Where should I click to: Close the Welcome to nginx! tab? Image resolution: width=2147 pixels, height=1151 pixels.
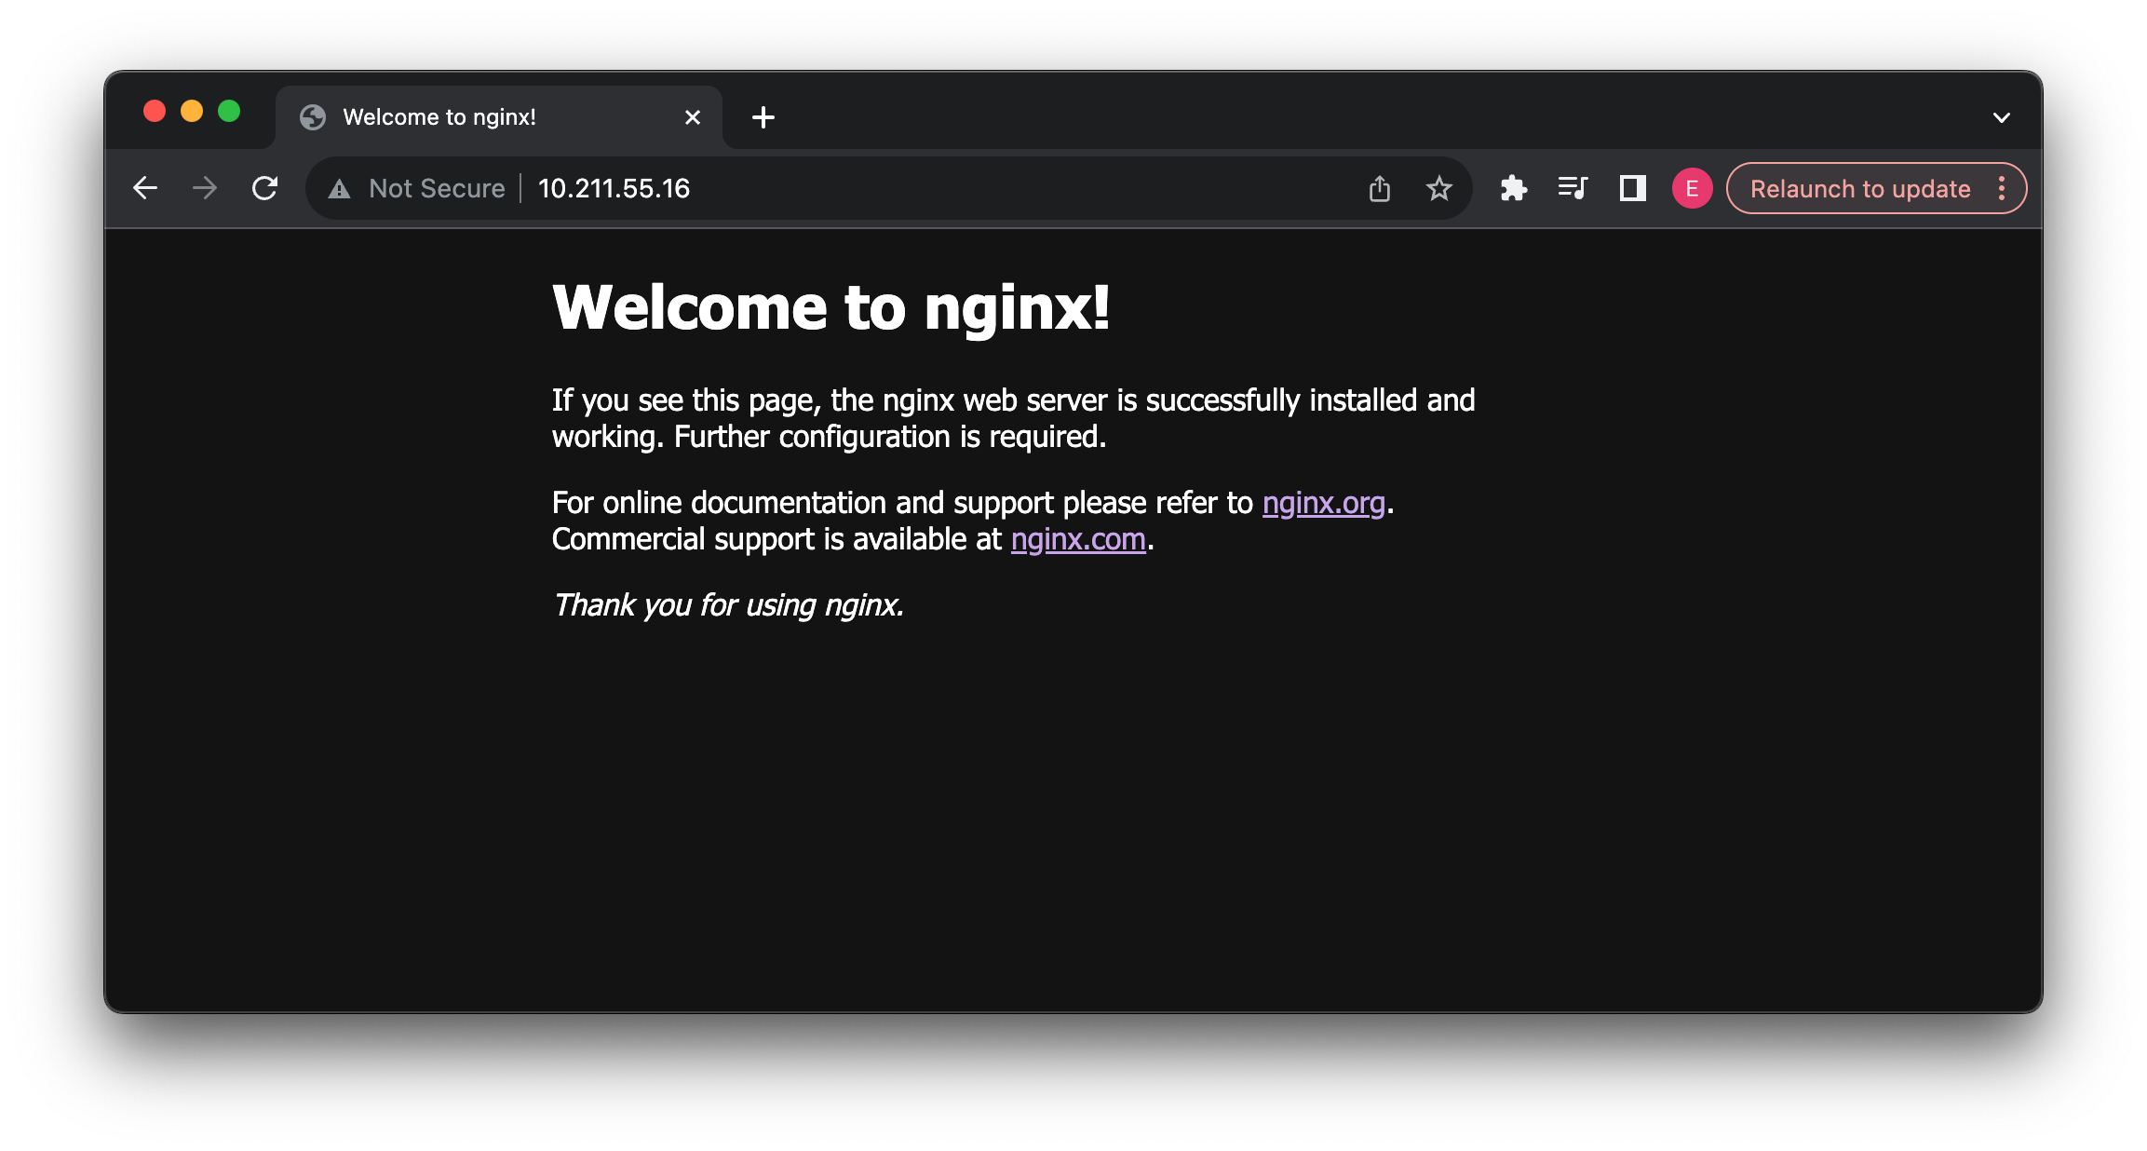pos(693,117)
